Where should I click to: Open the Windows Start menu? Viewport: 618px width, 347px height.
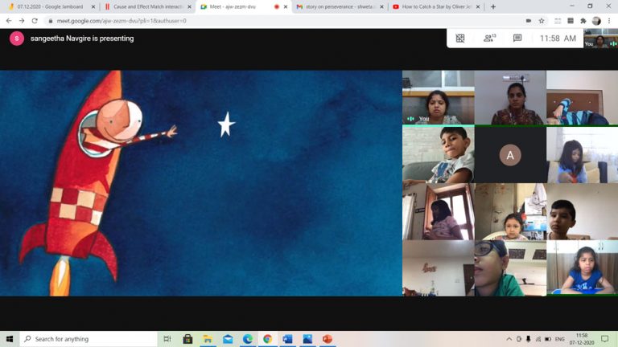(x=10, y=339)
